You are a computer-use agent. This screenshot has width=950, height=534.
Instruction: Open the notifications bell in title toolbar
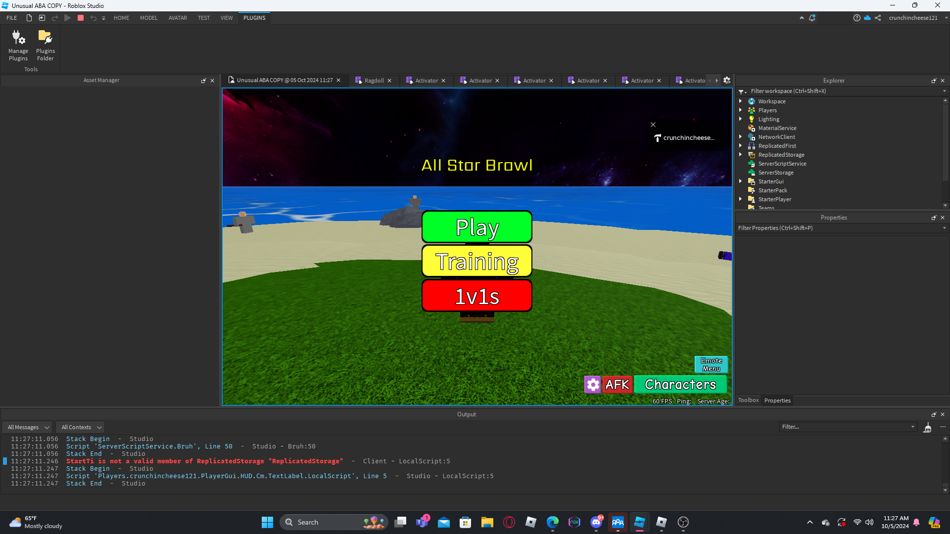click(x=812, y=18)
